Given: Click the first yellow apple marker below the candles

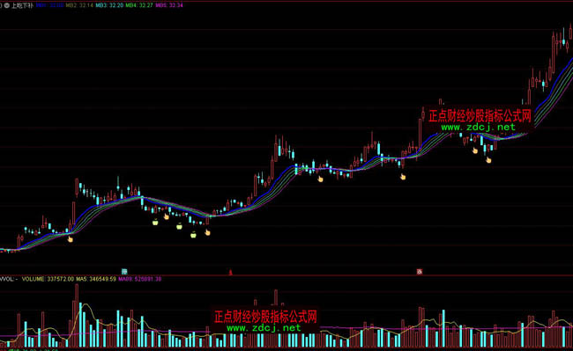Looking at the screenshot, I should [155, 222].
